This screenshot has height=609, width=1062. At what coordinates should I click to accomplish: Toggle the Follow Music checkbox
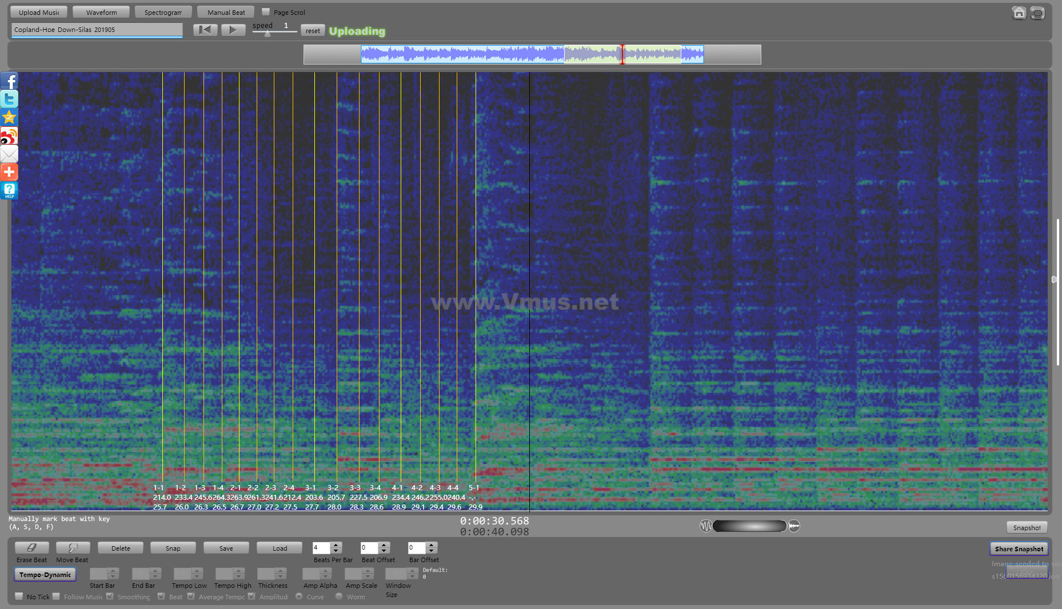coord(56,596)
